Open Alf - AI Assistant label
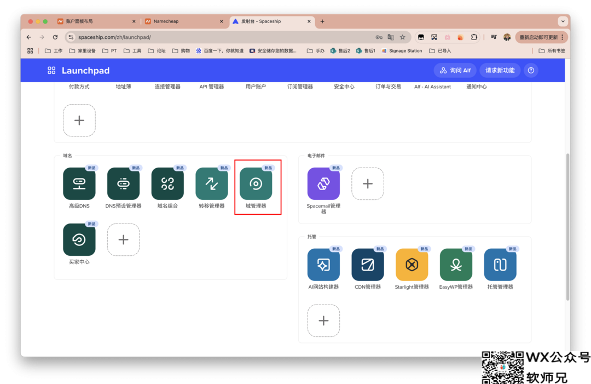This screenshot has width=591, height=384. [x=432, y=87]
